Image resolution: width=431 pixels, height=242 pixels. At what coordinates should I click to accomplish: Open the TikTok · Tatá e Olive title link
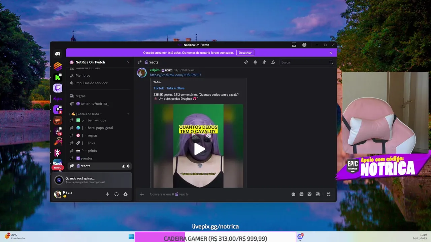tap(169, 88)
